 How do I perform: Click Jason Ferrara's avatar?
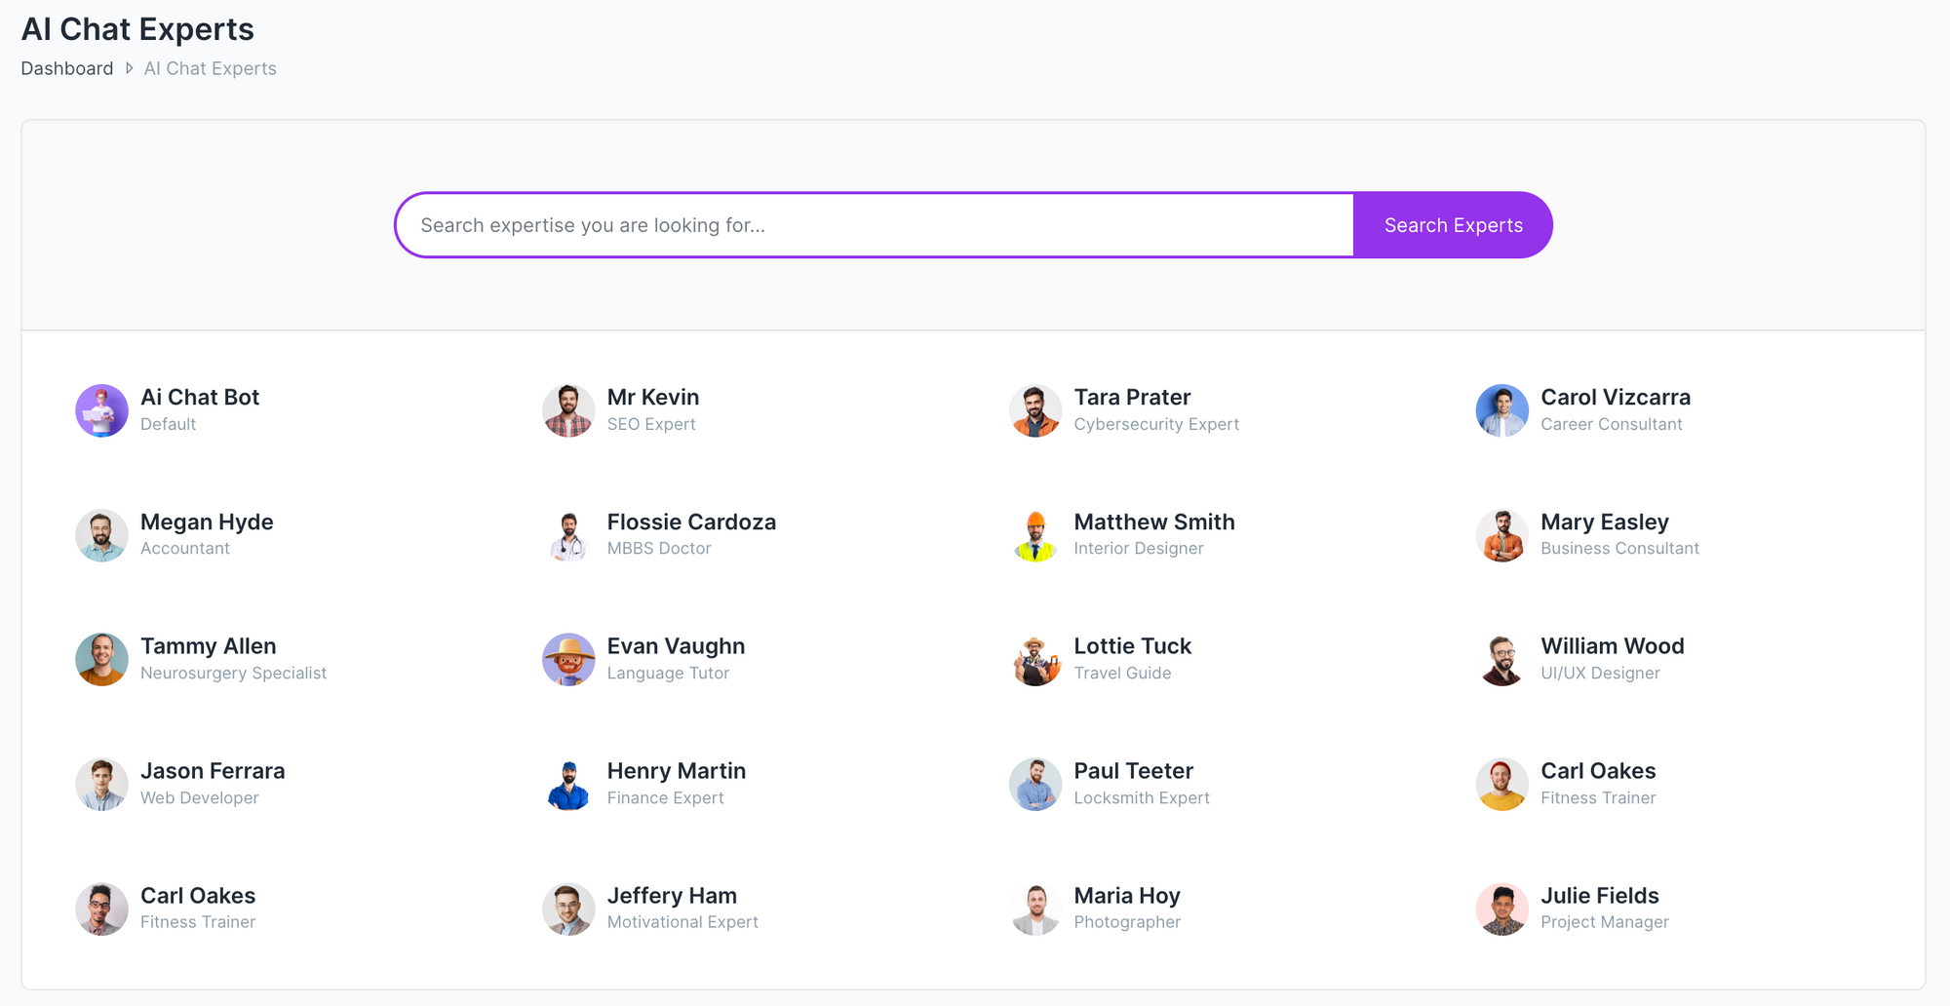click(101, 785)
